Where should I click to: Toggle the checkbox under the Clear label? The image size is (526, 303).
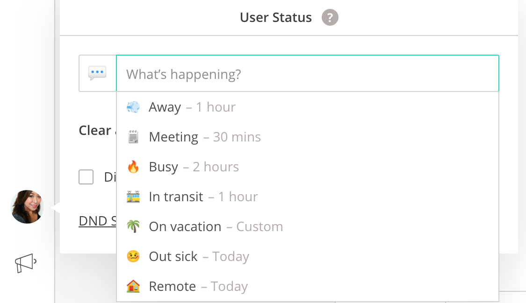coord(86,177)
